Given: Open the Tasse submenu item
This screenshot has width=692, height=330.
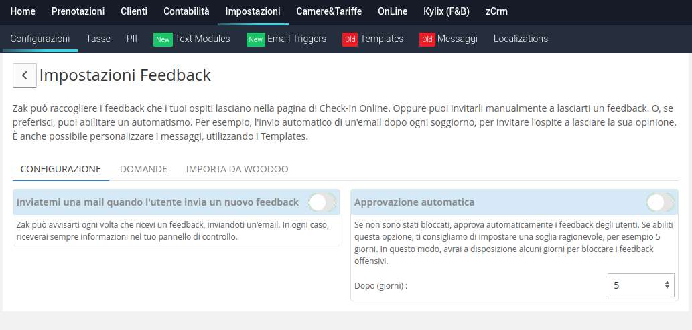Looking at the screenshot, I should (x=98, y=39).
